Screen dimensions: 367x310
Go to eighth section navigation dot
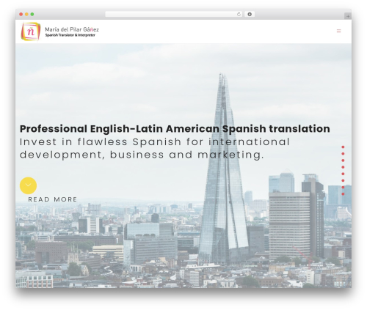click(343, 194)
